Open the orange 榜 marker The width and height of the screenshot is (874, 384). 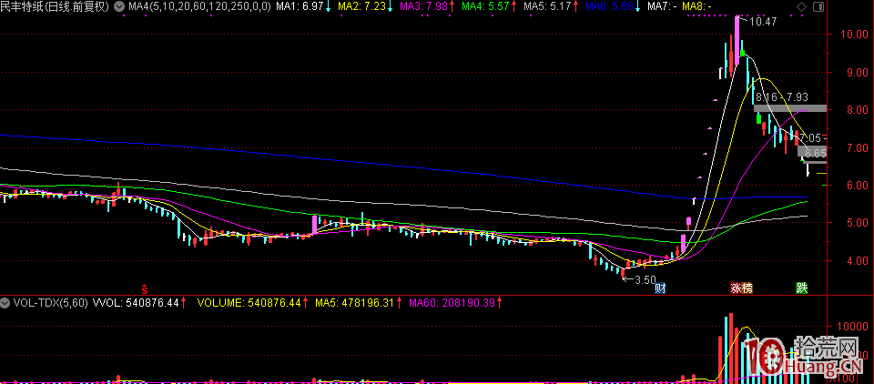tap(747, 288)
